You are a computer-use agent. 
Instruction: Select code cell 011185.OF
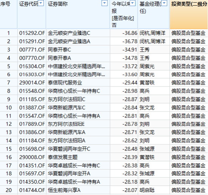32,99
